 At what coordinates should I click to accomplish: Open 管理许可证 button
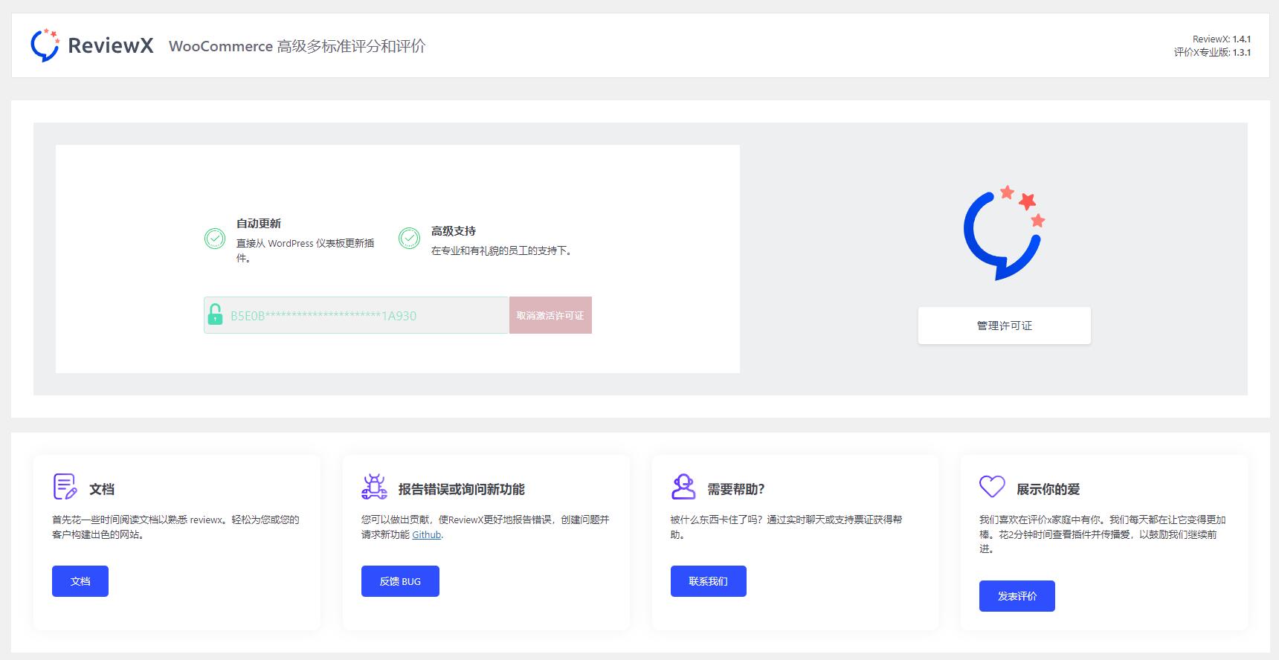[1004, 326]
